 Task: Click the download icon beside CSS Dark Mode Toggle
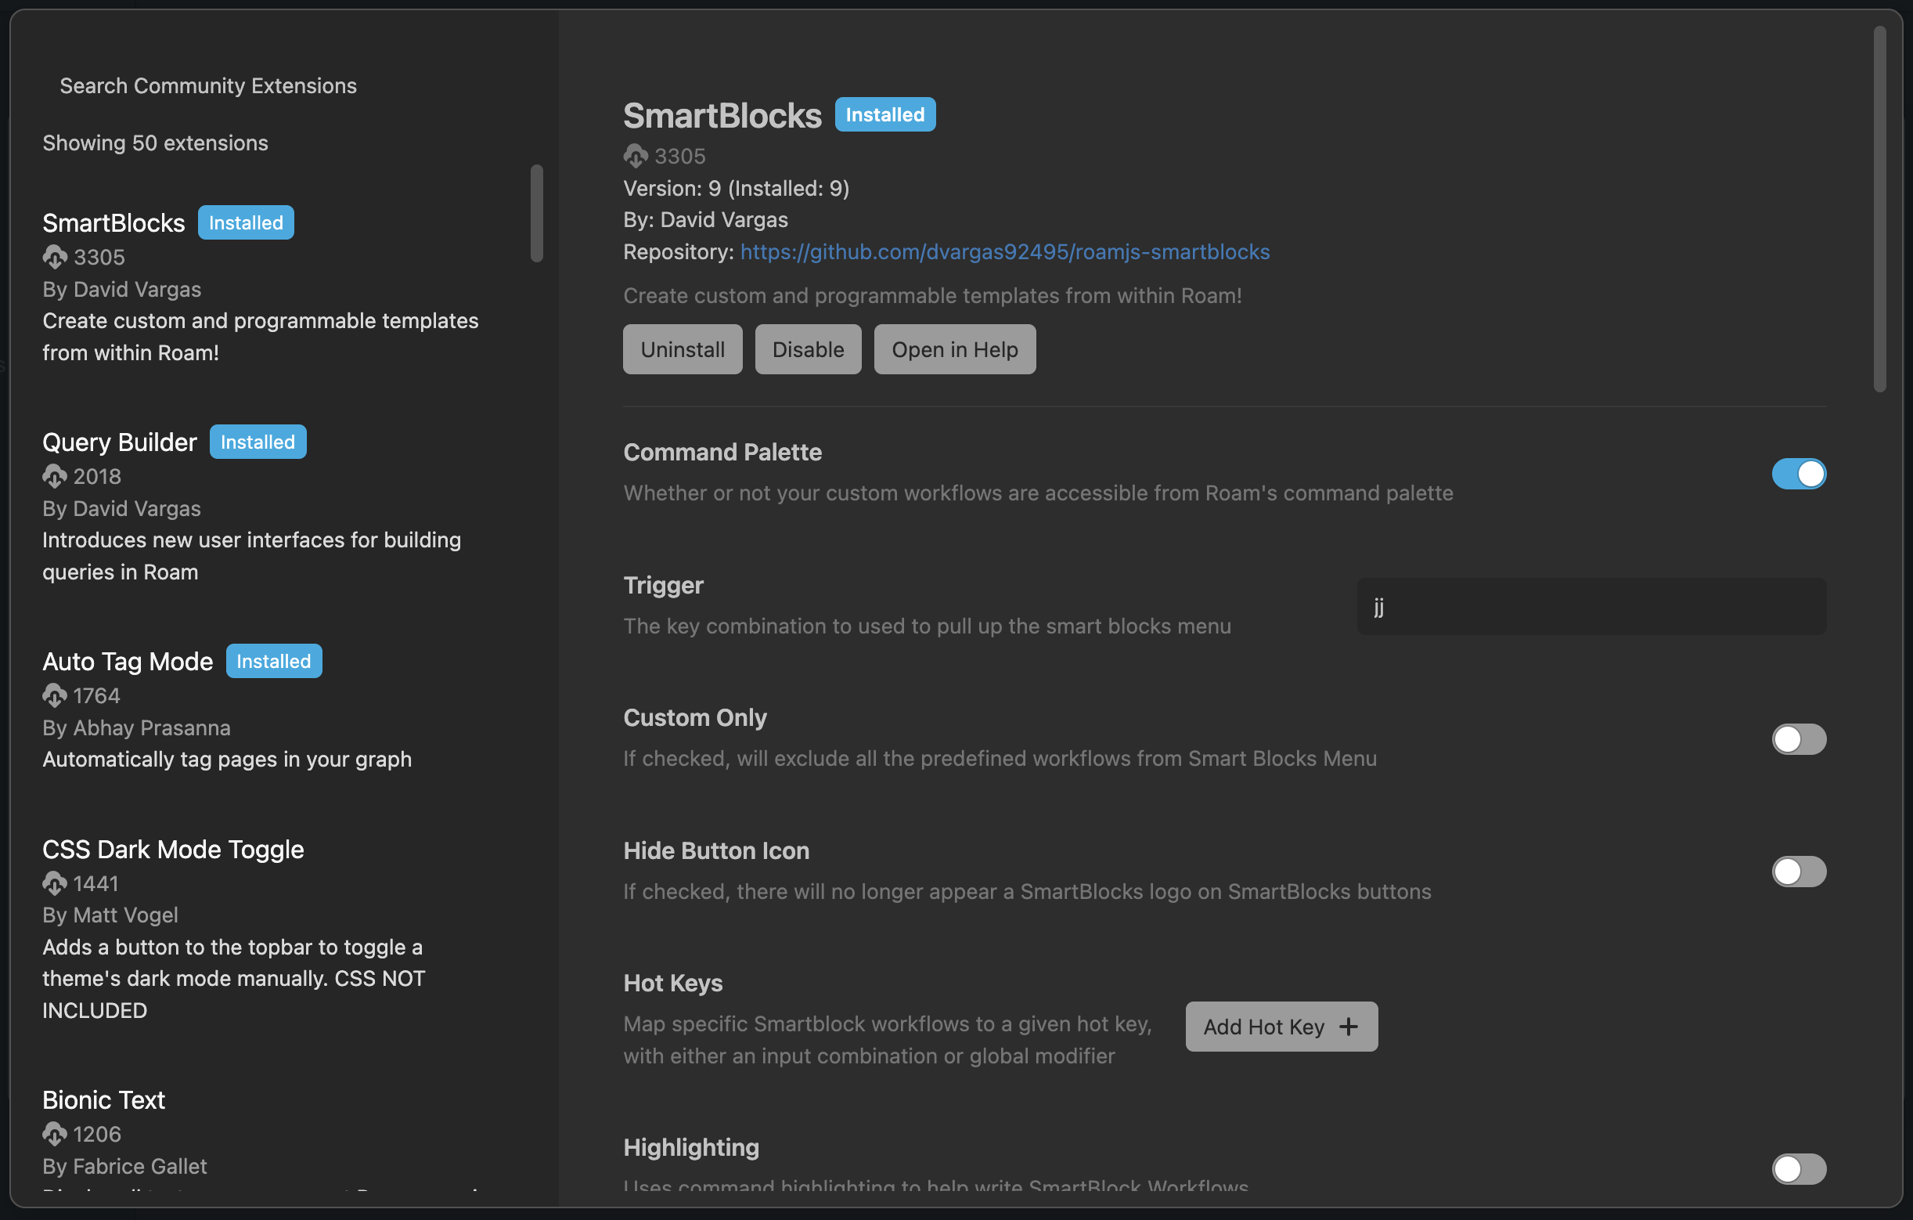[x=54, y=883]
